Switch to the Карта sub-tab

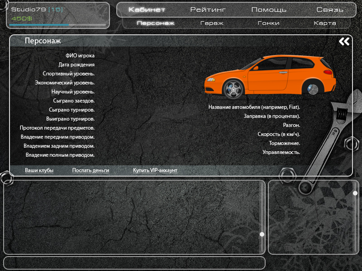[x=325, y=23]
